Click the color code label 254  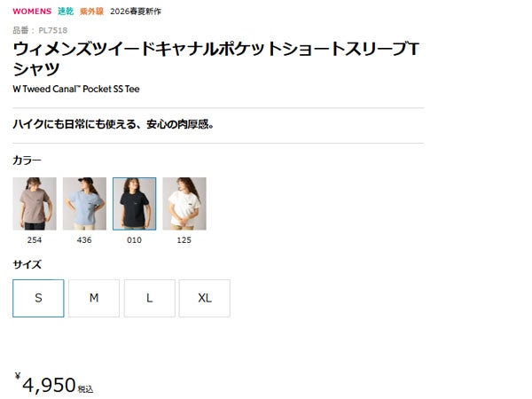(x=35, y=240)
